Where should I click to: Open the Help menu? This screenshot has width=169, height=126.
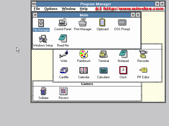[x=83, y=9]
